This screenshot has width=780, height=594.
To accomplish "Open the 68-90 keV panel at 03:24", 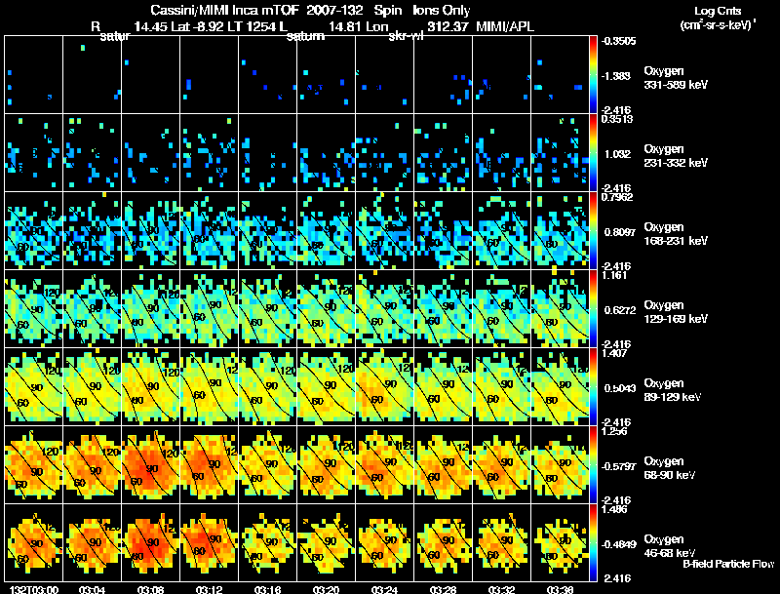I will point(384,465).
